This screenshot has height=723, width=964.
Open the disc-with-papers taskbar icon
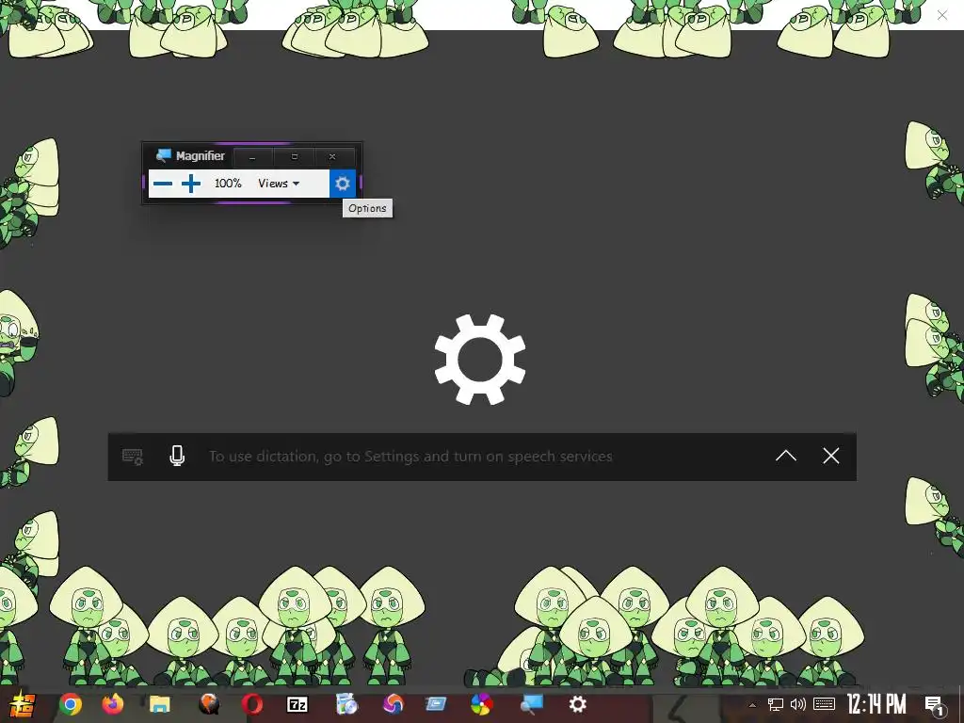coord(346,704)
